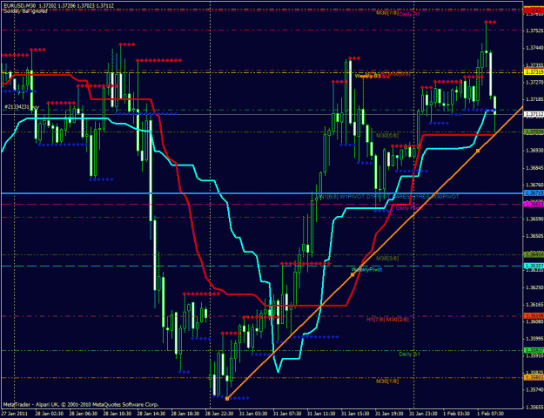Click the 1.36250 price scale value

pos(534,287)
